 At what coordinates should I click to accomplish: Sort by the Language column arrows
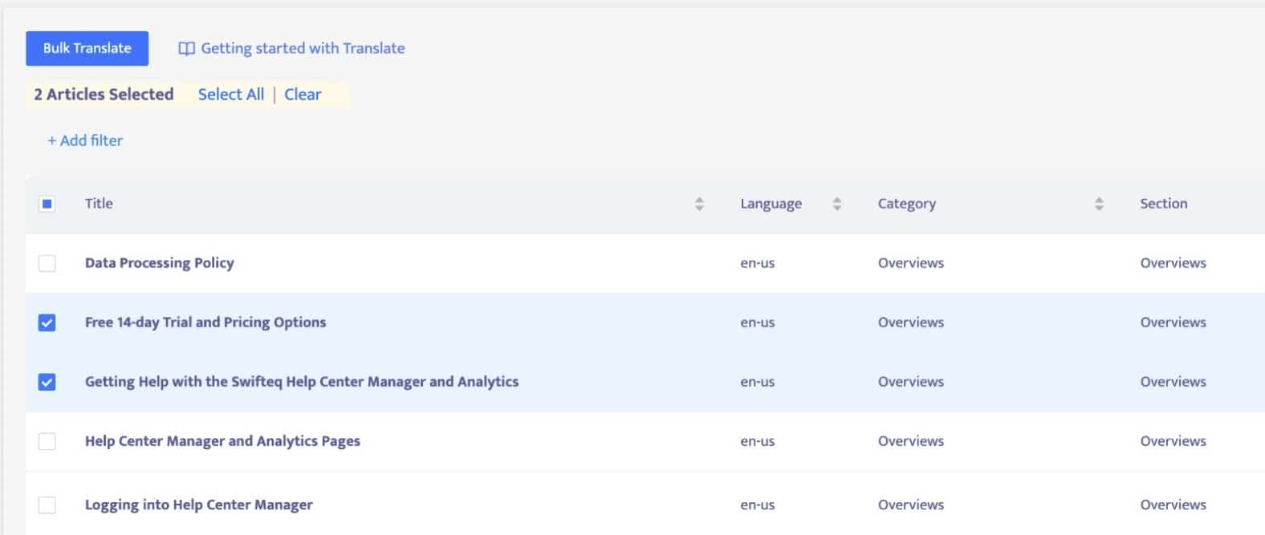836,204
